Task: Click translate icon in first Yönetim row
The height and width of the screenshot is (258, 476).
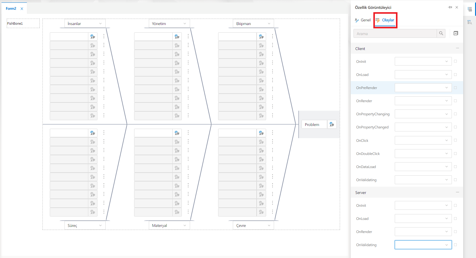Action: 177,37
